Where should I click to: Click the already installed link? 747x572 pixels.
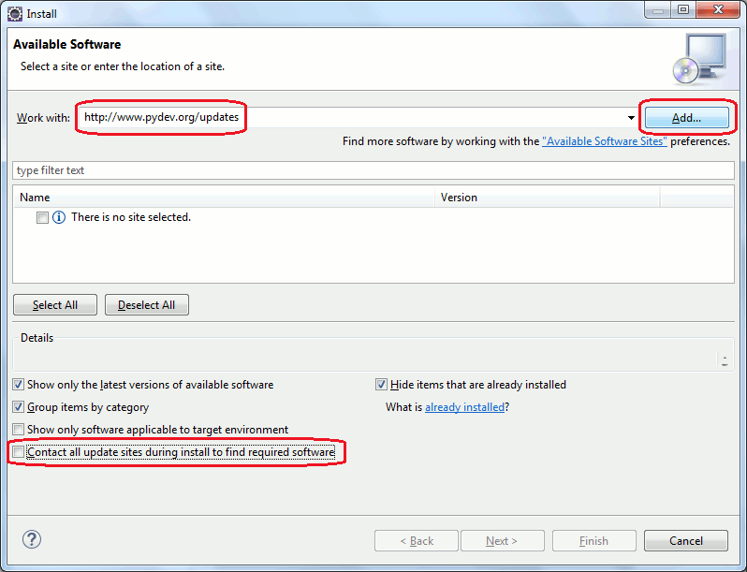click(x=464, y=407)
